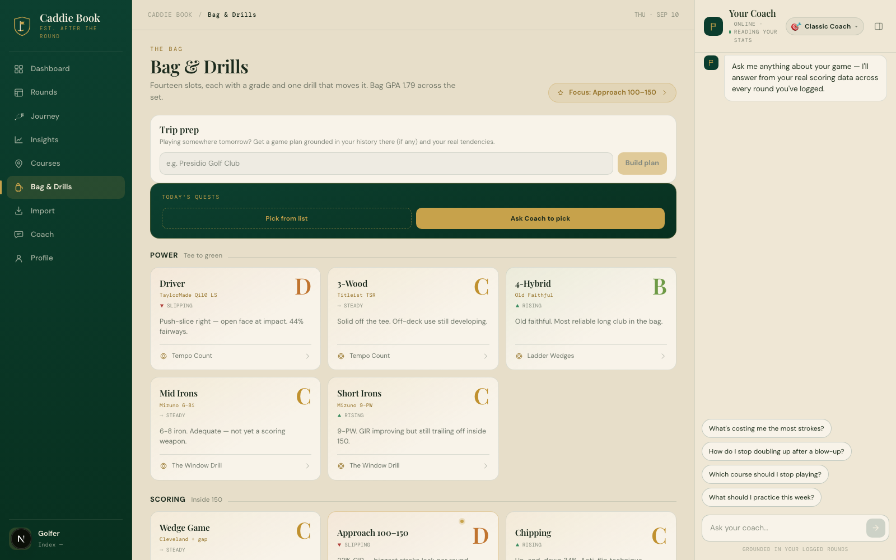Image resolution: width=896 pixels, height=560 pixels.
Task: Click Ask Coach to pick
Action: tap(540, 218)
